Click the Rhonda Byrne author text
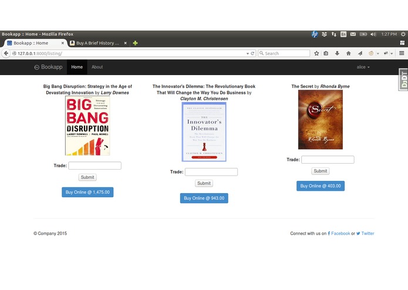Viewport: 408px width, 290px height. [x=335, y=86]
